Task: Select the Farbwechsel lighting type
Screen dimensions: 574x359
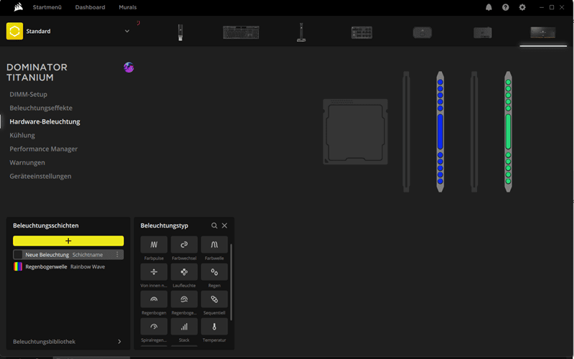Action: point(184,244)
